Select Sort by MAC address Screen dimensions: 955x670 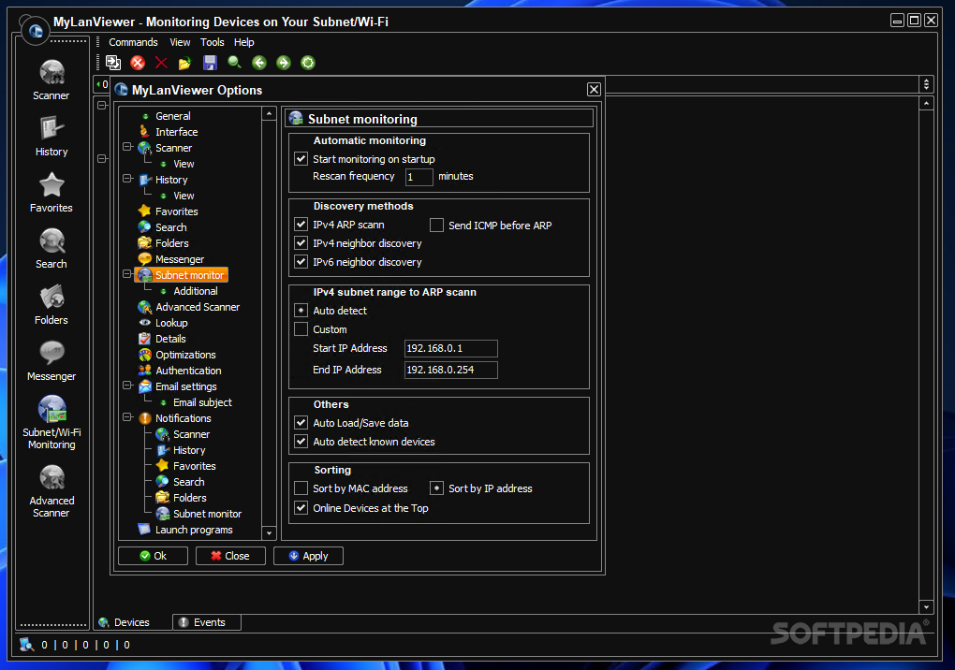point(301,488)
